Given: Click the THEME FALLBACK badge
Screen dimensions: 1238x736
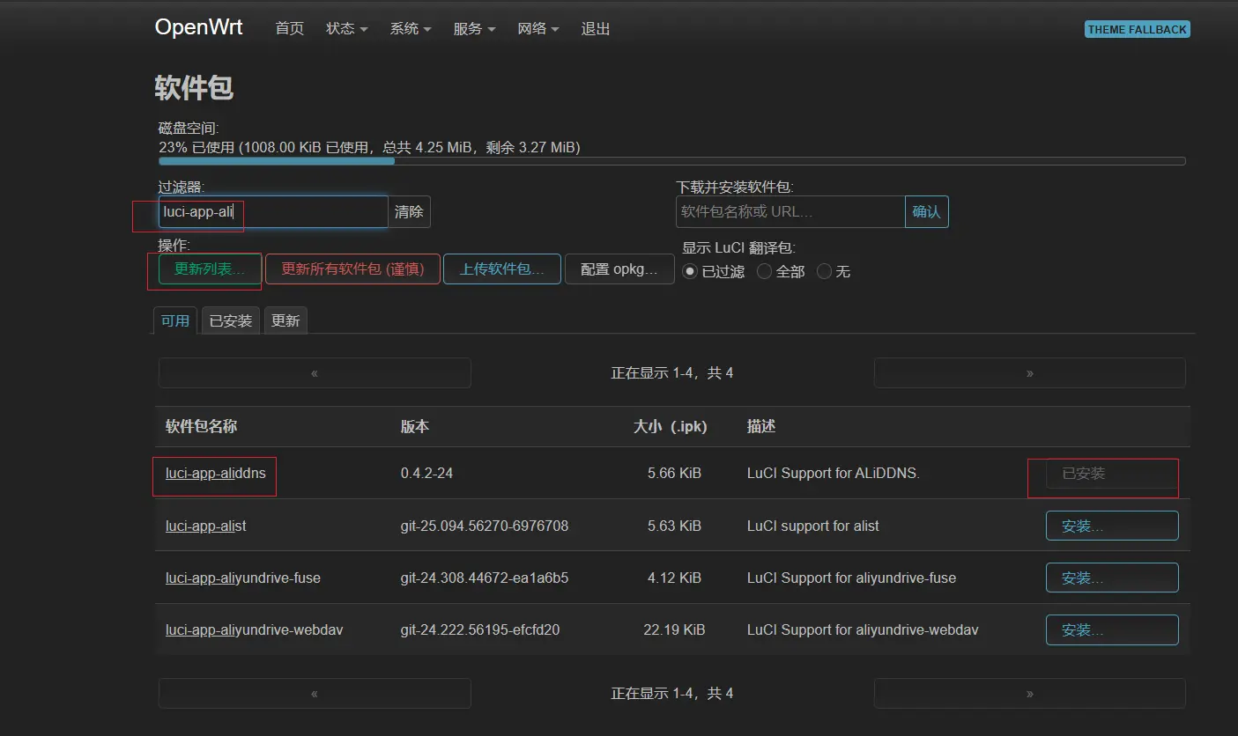Looking at the screenshot, I should coord(1137,29).
